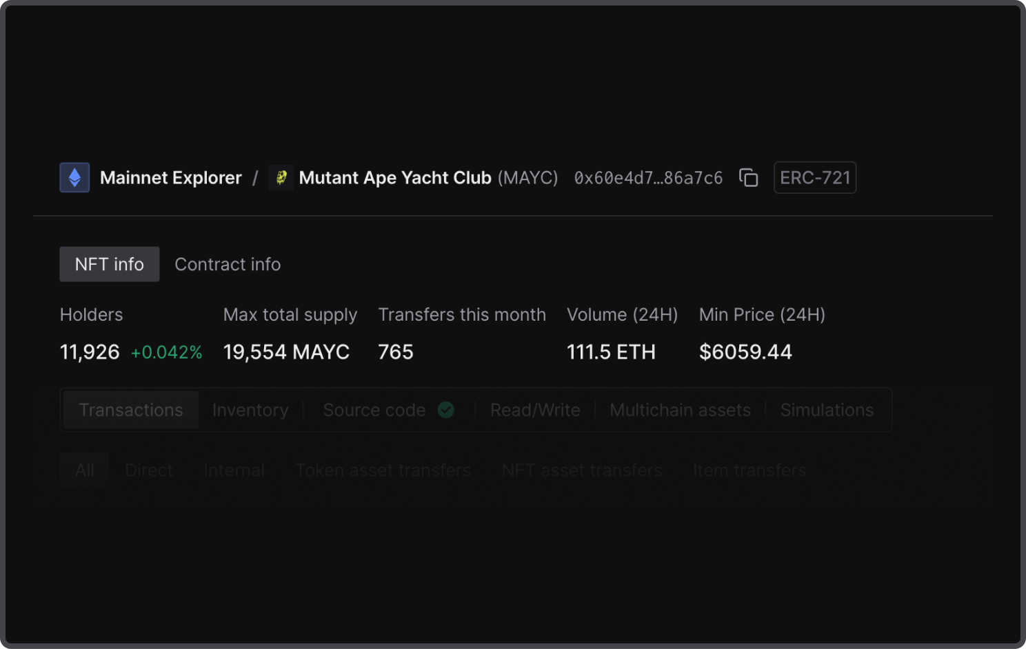Select the NFT info tab

coord(109,264)
